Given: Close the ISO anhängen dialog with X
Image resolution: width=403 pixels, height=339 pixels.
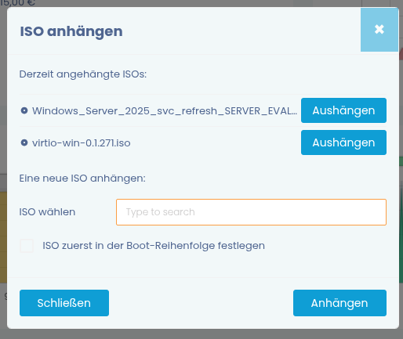Looking at the screenshot, I should (x=379, y=30).
